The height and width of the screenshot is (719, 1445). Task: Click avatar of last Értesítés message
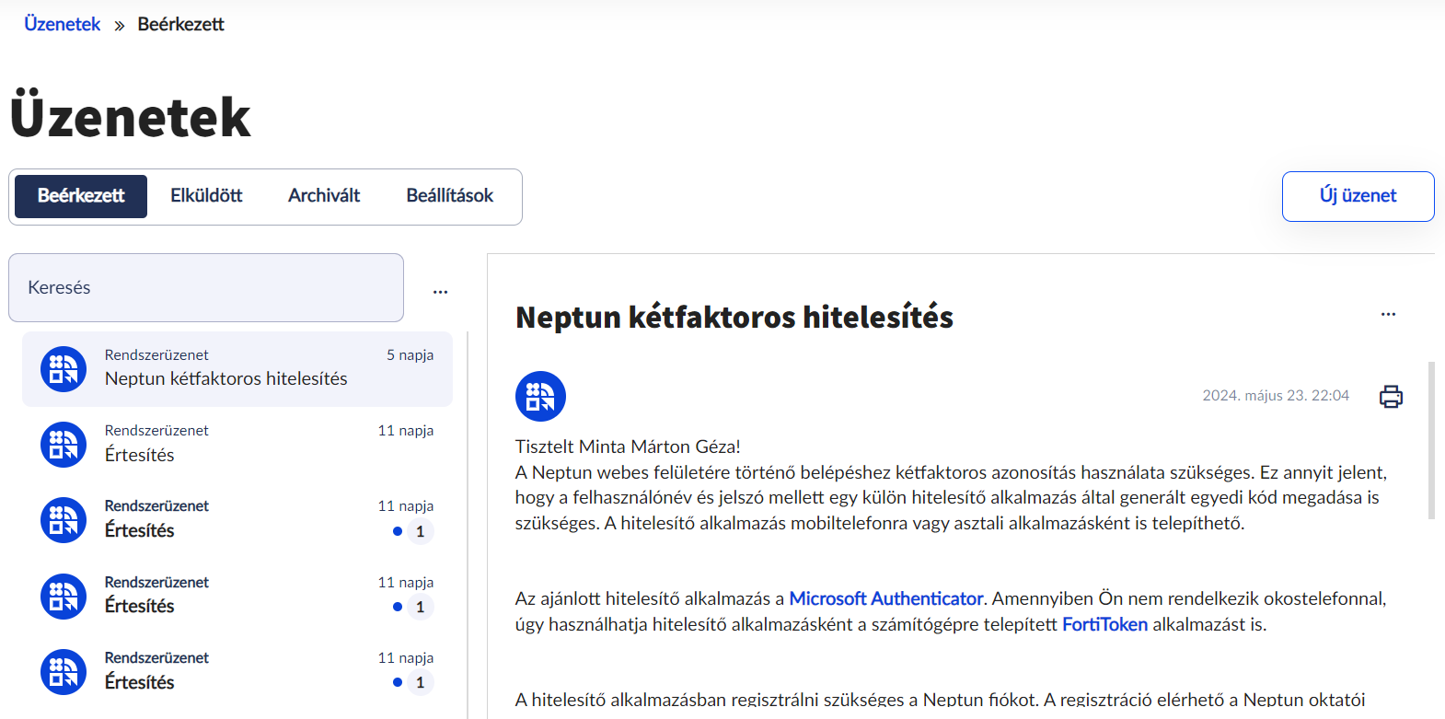coord(64,672)
